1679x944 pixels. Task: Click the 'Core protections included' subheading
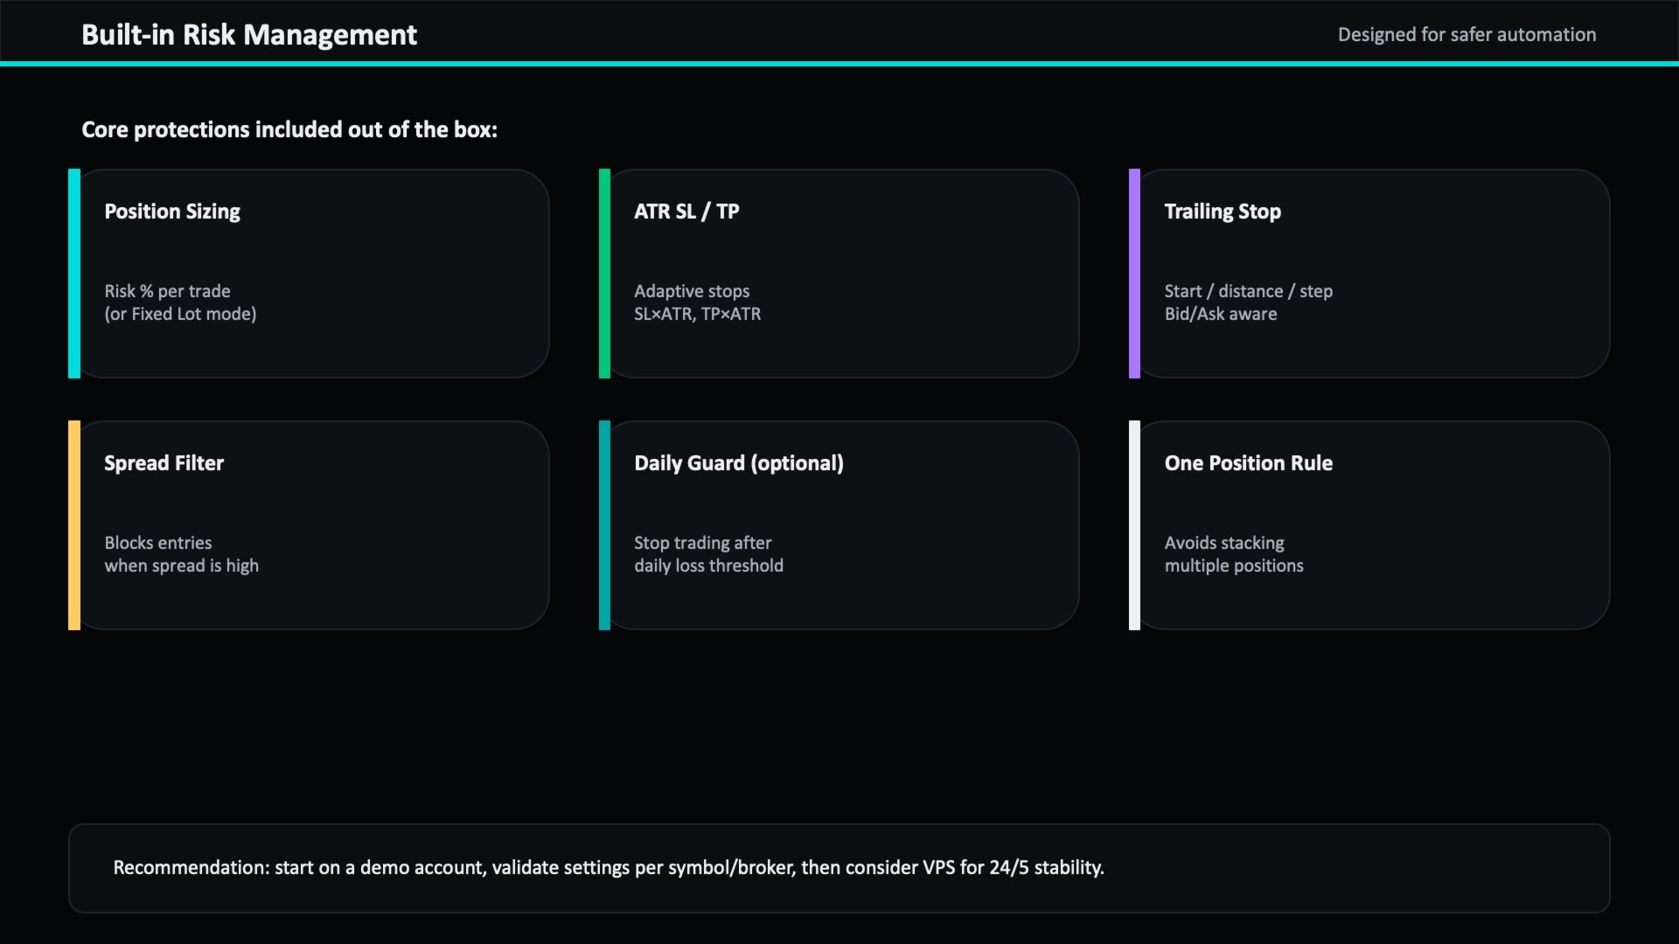point(289,129)
